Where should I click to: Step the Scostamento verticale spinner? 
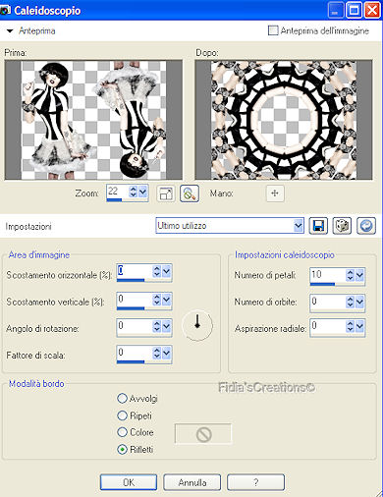157,300
